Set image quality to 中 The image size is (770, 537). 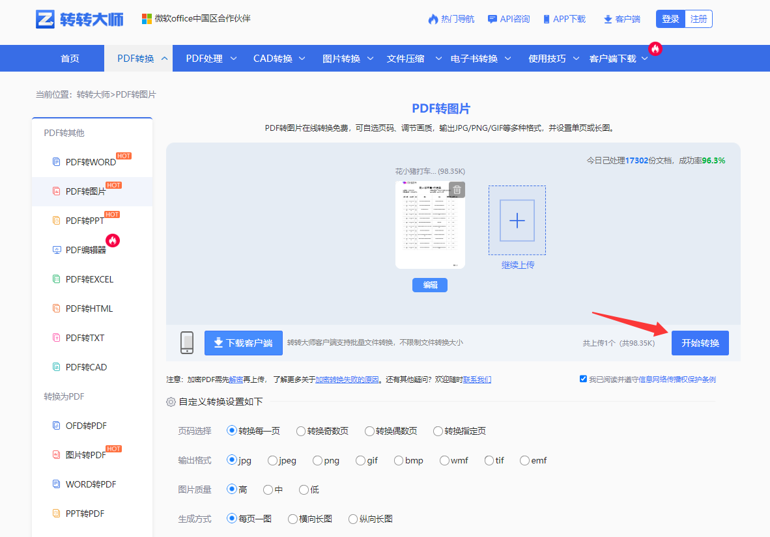[268, 490]
